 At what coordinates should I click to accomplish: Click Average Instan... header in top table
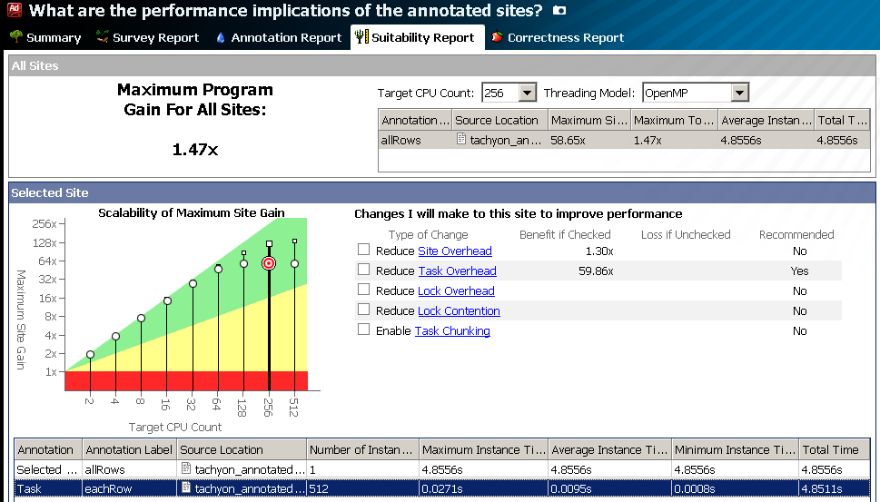[766, 120]
